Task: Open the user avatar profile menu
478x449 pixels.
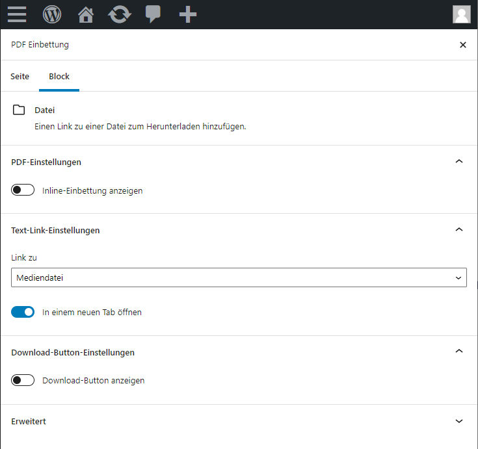Action: coord(462,14)
